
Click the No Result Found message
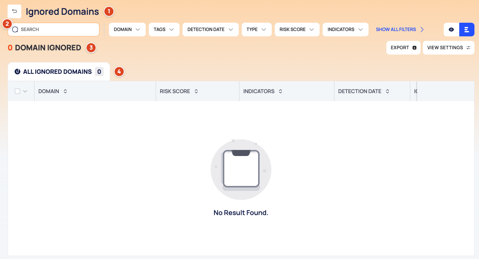[241, 213]
